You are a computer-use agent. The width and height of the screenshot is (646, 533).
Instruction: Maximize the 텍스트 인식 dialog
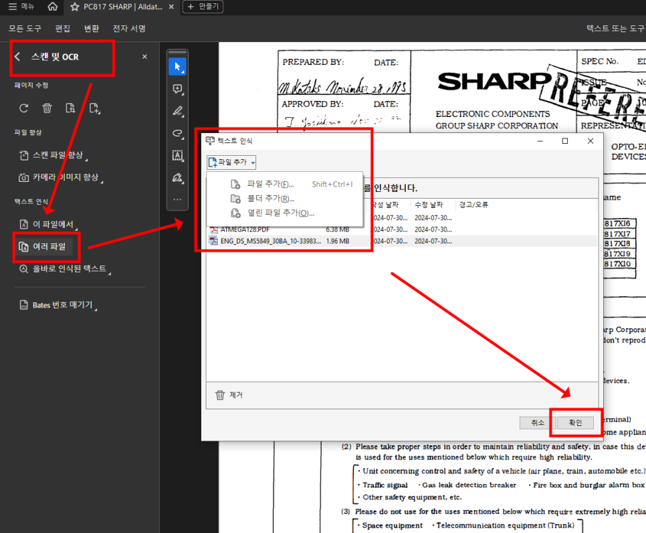(x=565, y=141)
